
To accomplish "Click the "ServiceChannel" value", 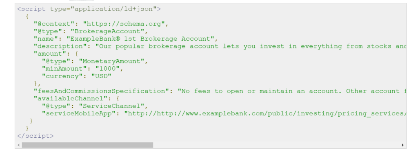I will [x=112, y=106].
